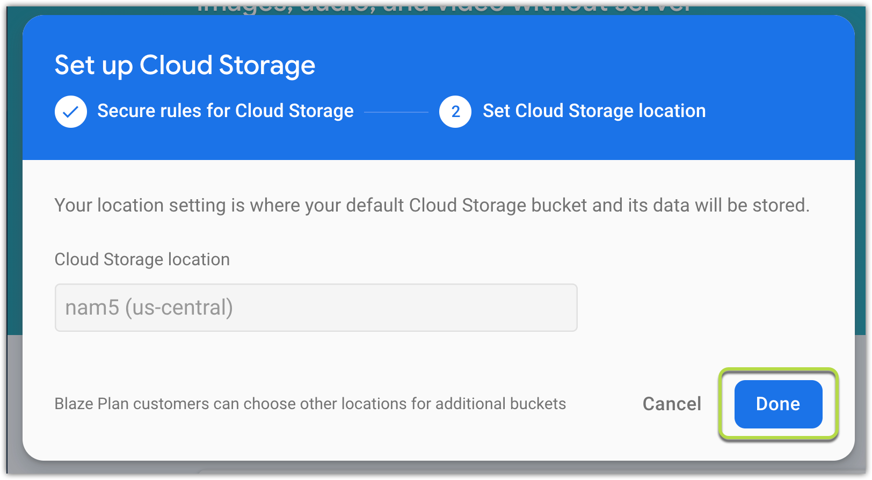Click the connector line between steps
This screenshot has height=480, width=872.
click(396, 112)
